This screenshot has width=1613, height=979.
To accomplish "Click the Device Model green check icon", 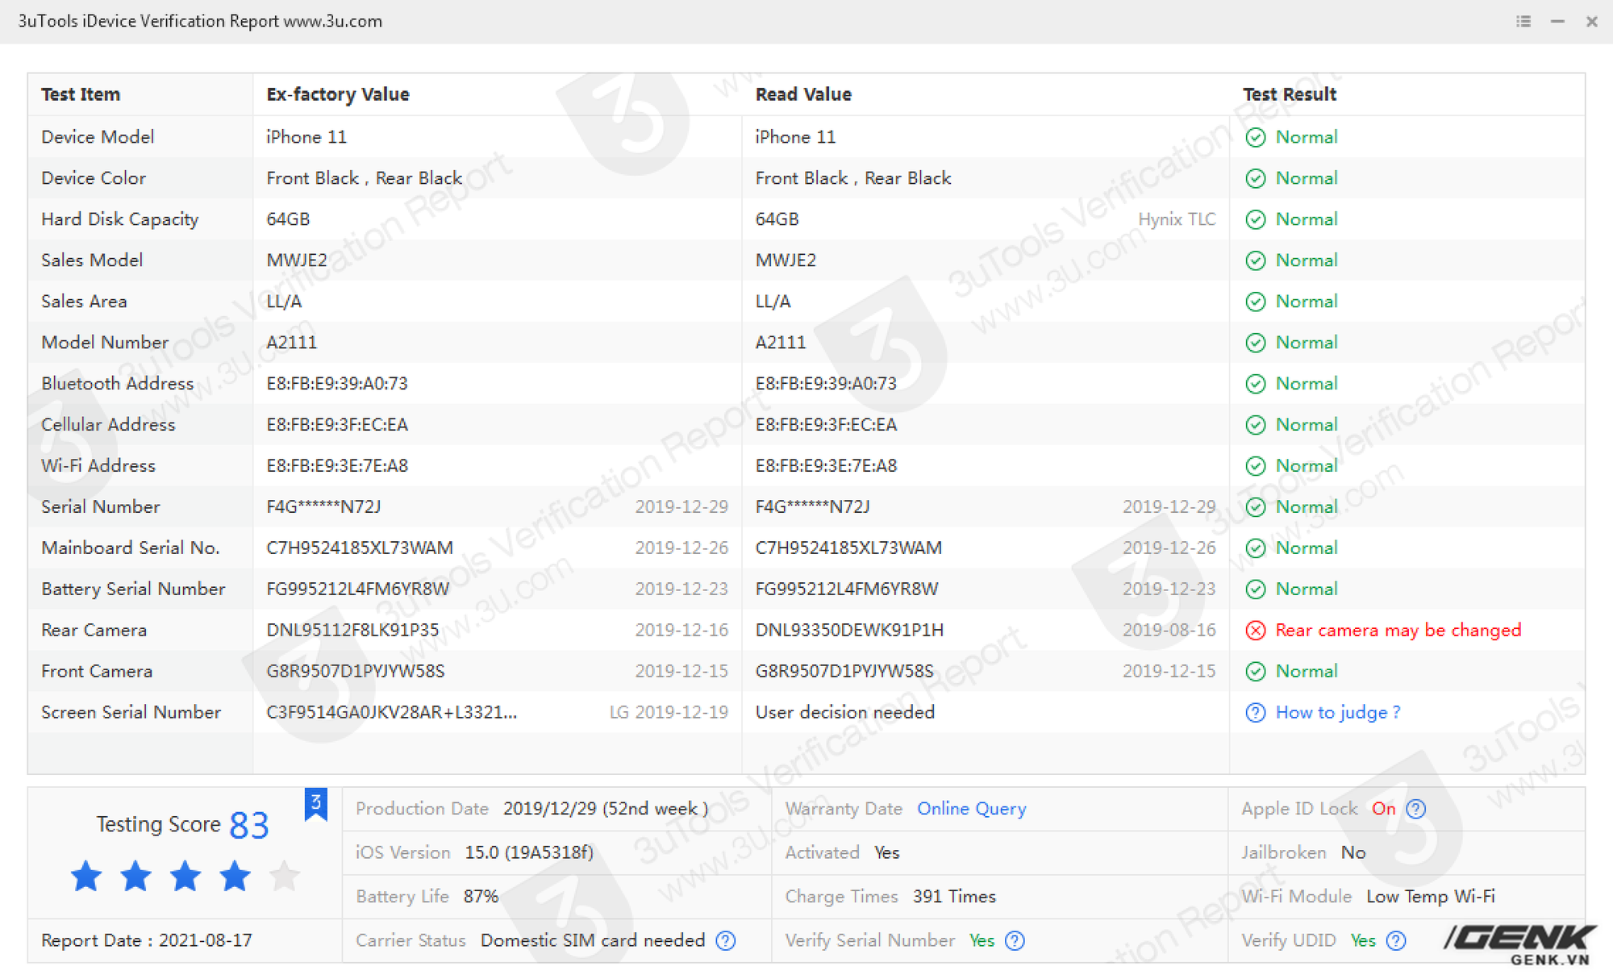I will 1255,137.
